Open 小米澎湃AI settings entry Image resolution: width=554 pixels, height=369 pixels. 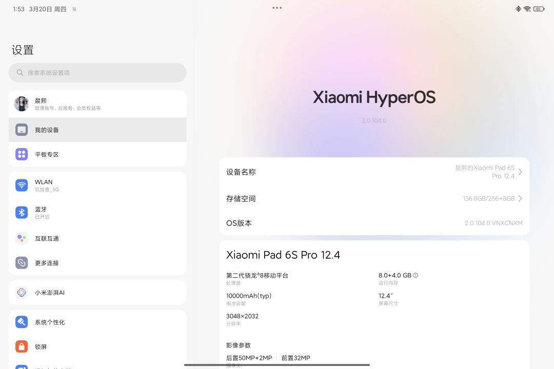(x=97, y=292)
